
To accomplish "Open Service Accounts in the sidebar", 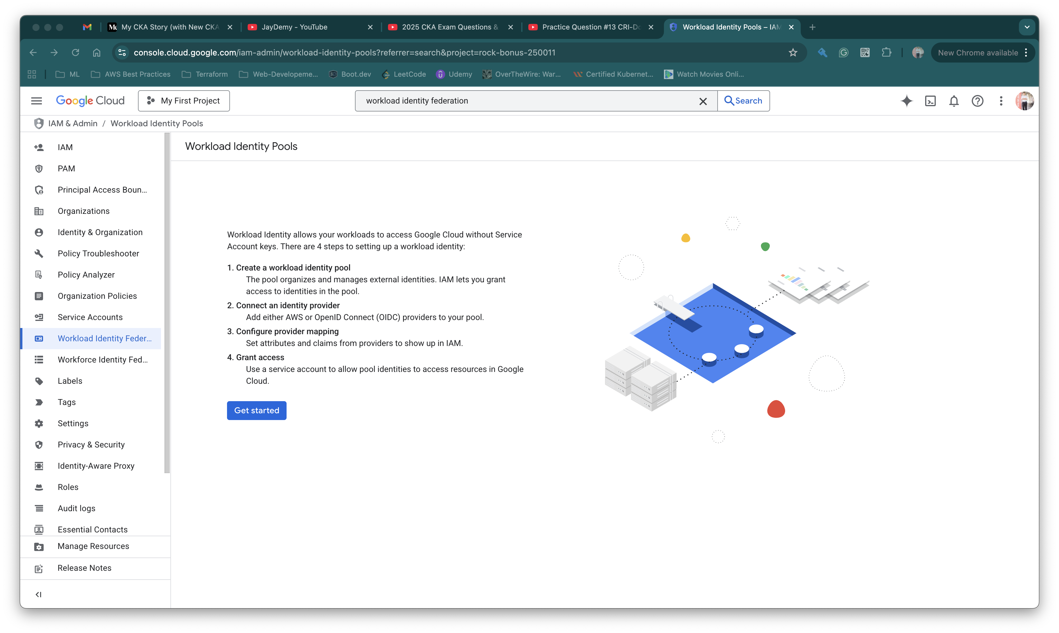I will 91,317.
